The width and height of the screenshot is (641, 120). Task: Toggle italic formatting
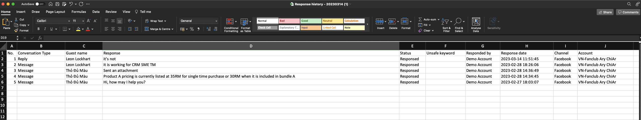pyautogui.click(x=45, y=29)
